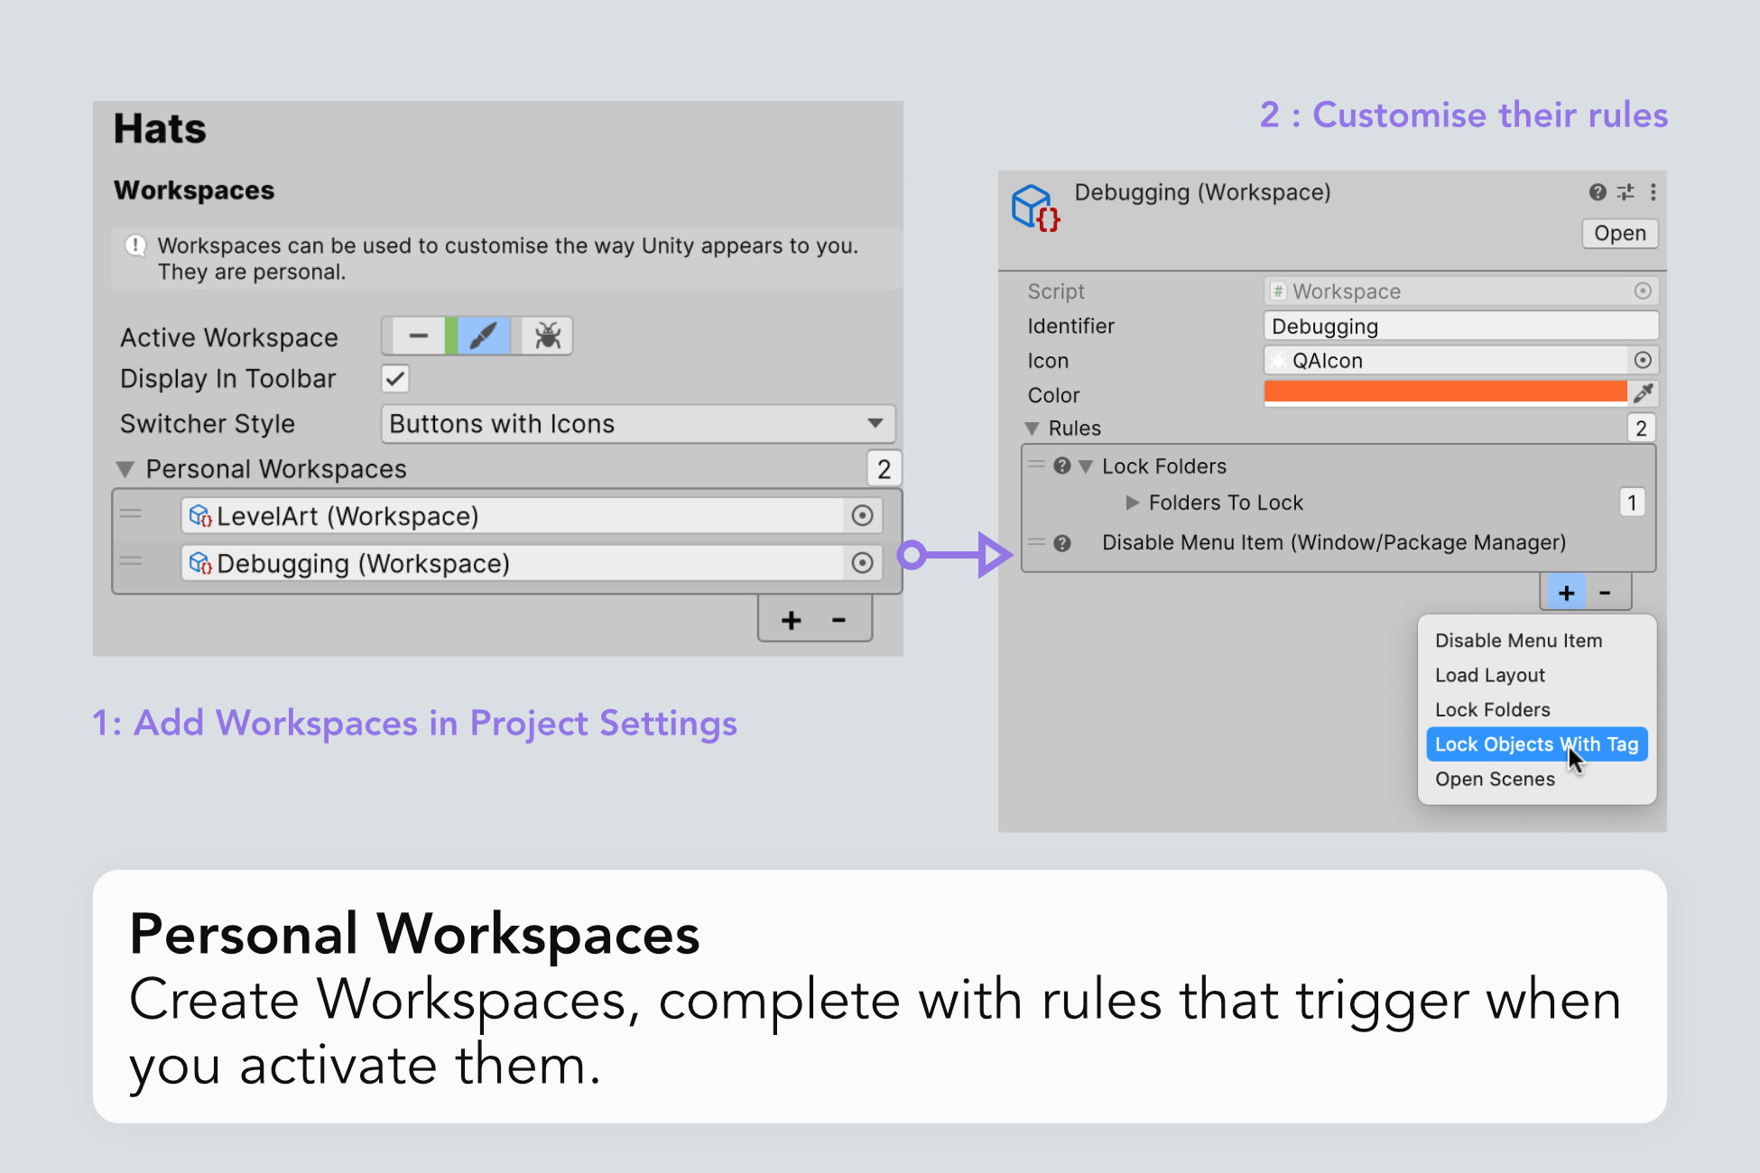This screenshot has width=1760, height=1173.
Task: Expand Folders To Lock foldout
Action: click(1132, 503)
